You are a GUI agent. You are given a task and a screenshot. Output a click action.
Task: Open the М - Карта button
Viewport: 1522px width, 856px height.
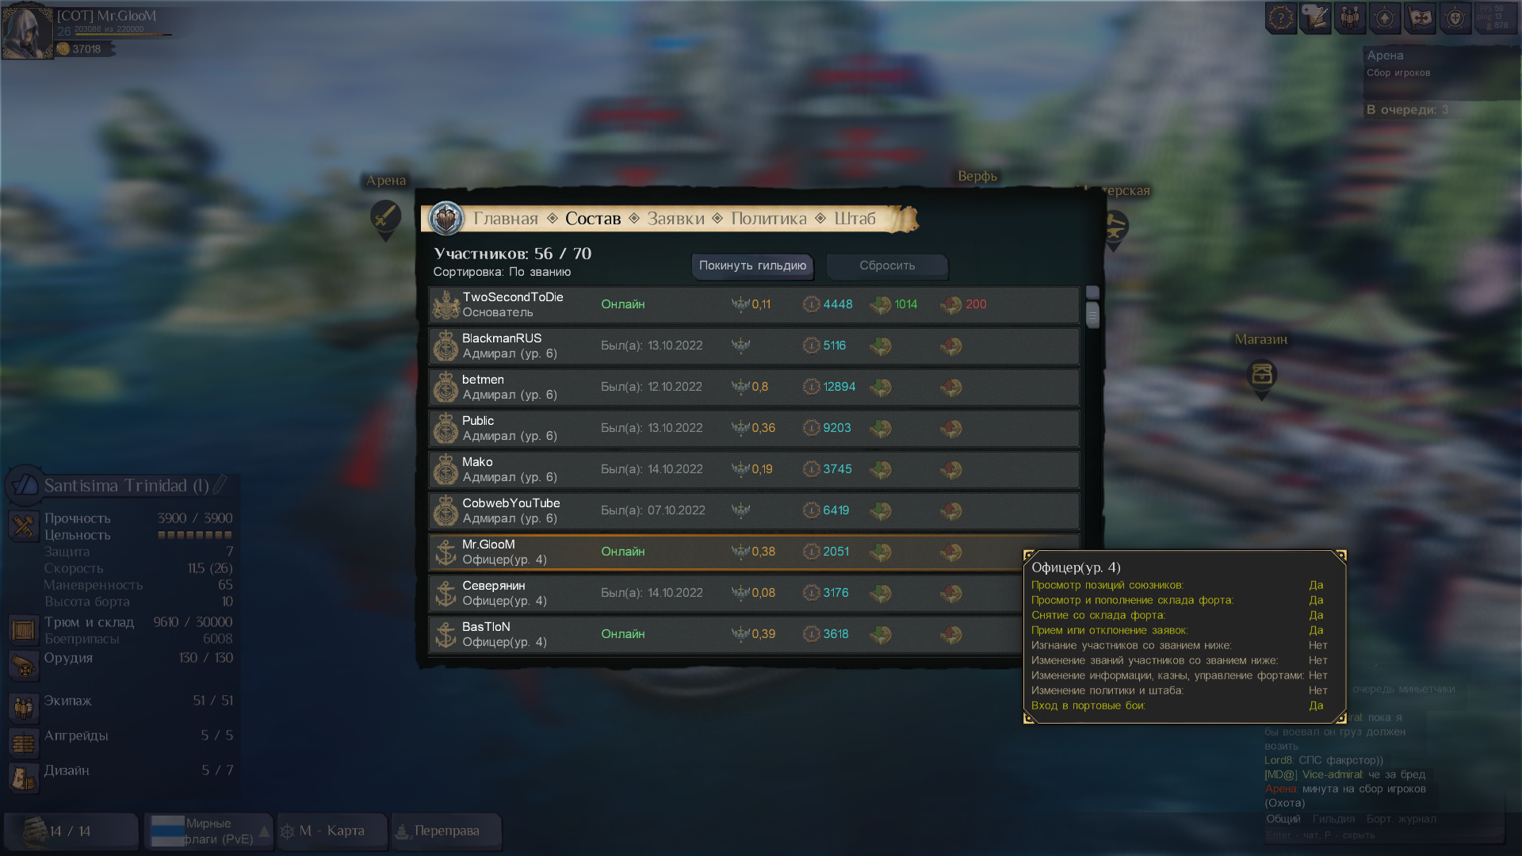(332, 831)
